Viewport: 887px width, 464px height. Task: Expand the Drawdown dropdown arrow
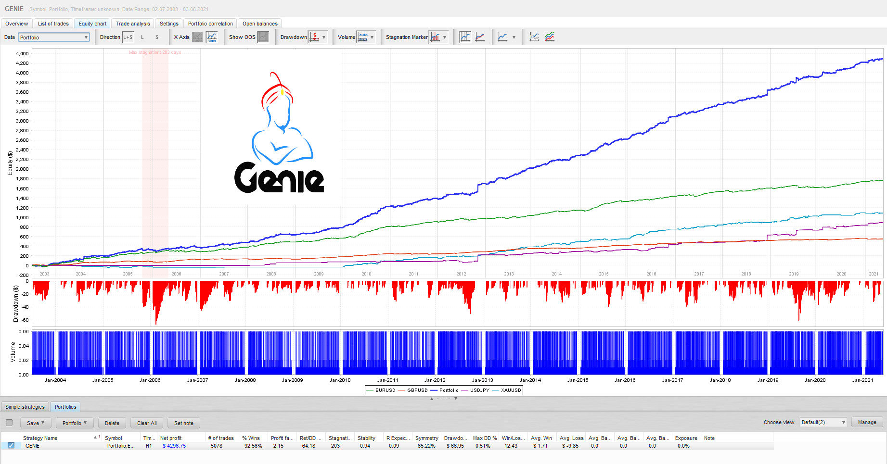click(x=324, y=37)
